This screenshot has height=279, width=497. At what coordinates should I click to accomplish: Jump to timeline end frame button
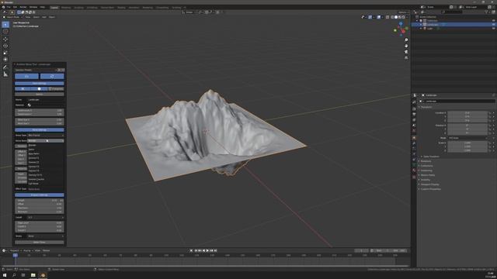click(216, 250)
